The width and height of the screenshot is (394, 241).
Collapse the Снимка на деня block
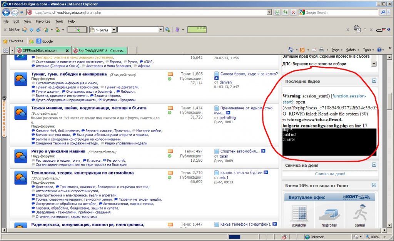click(374, 165)
